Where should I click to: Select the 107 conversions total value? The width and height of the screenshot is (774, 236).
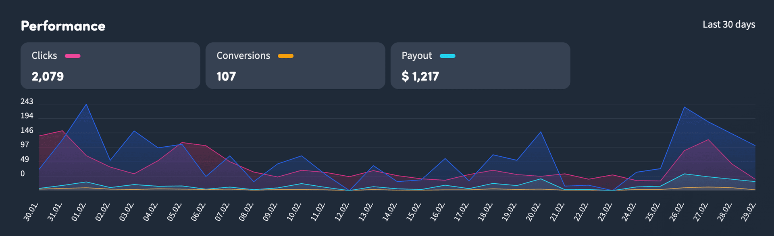pyautogui.click(x=226, y=76)
